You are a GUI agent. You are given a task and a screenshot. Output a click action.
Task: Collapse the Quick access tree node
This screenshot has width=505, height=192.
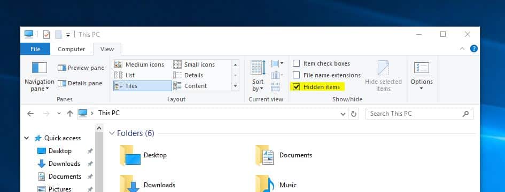[x=27, y=138]
